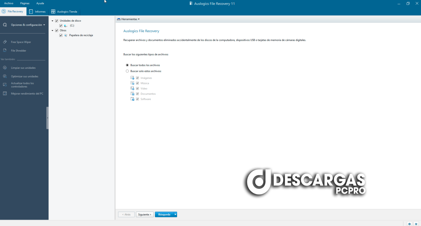Open Free Space Wiper
The image size is (421, 226).
(21, 42)
